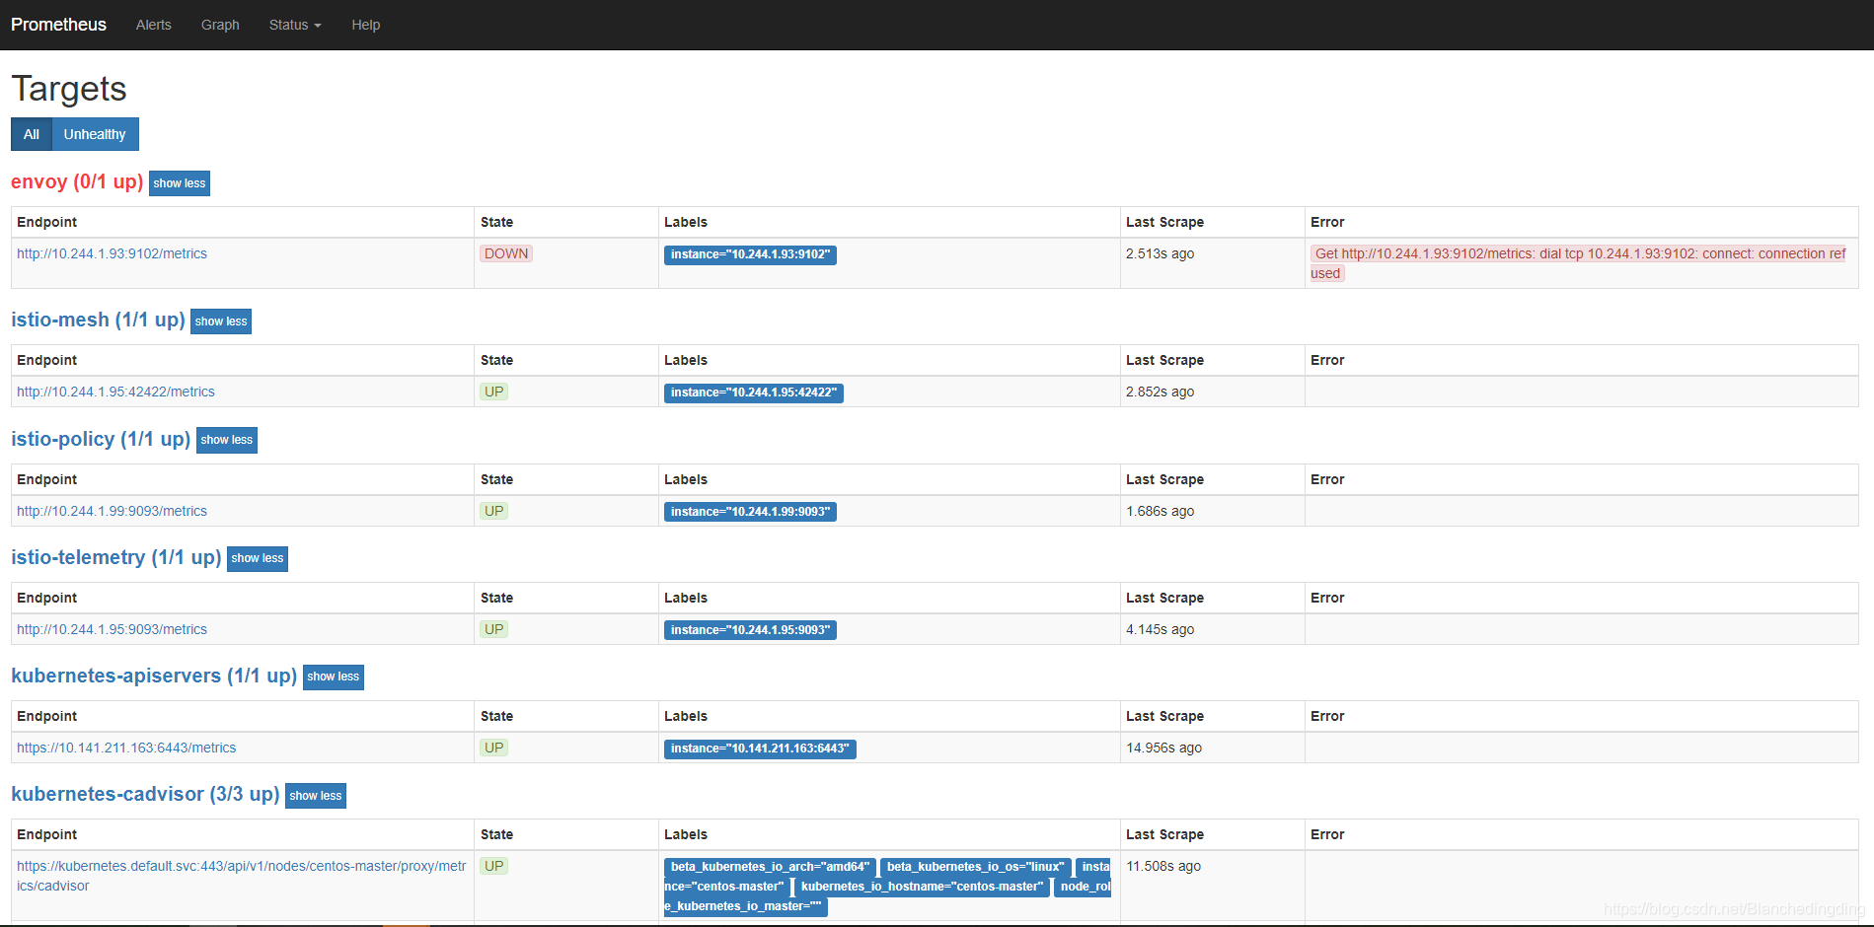
Task: Click istio-mesh last scrape 2.852s ago
Action: (x=1160, y=392)
